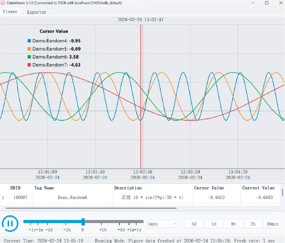
Task: Click the blue Demo.Random4 legend swatch
Action: tap(29, 41)
